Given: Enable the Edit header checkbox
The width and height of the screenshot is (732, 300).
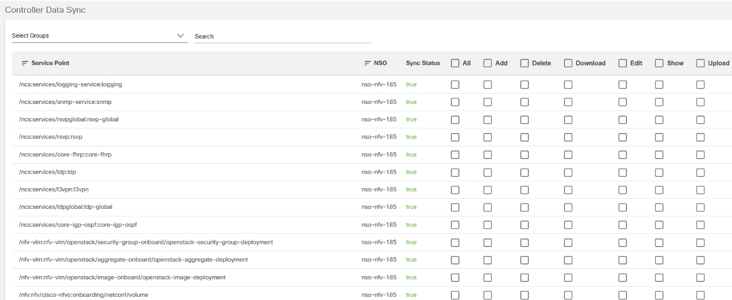Looking at the screenshot, I should [x=622, y=63].
